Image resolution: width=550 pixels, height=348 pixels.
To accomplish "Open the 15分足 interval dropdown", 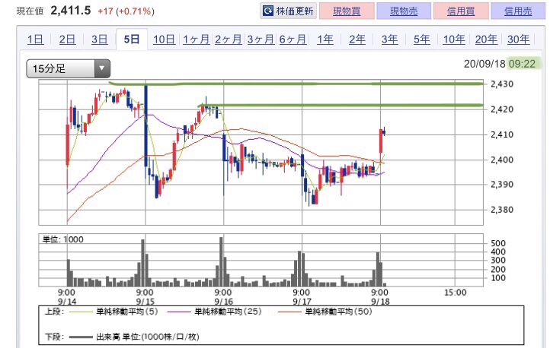I will tap(69, 68).
